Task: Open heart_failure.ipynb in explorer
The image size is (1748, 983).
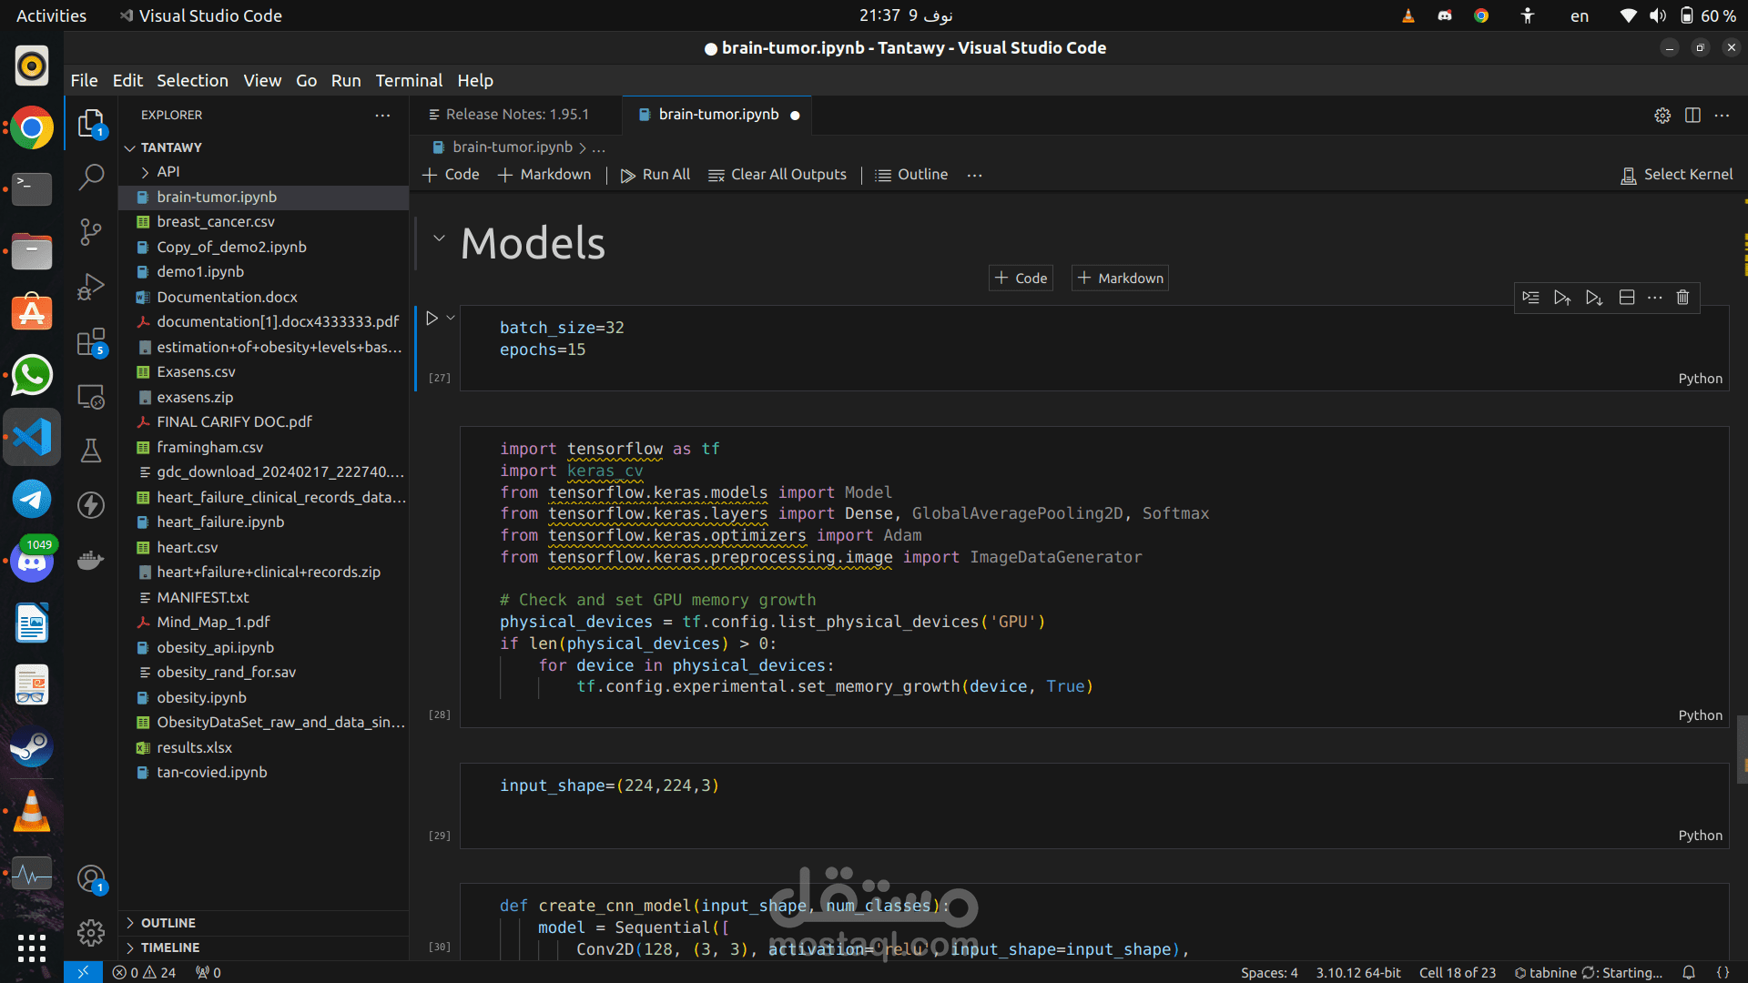Action: coord(220,522)
